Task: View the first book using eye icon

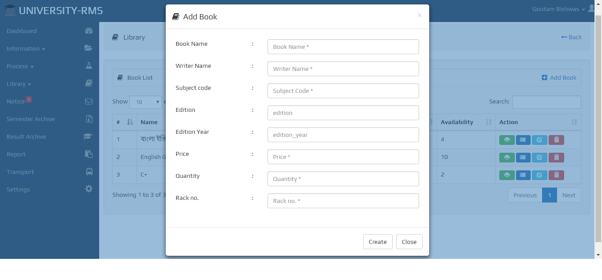Action: click(x=507, y=140)
